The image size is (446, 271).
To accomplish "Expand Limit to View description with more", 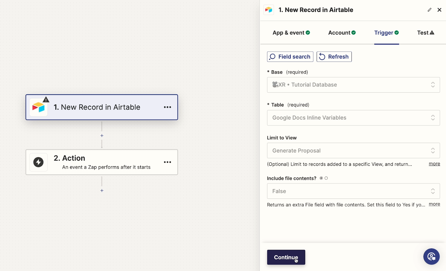I will click(434, 164).
